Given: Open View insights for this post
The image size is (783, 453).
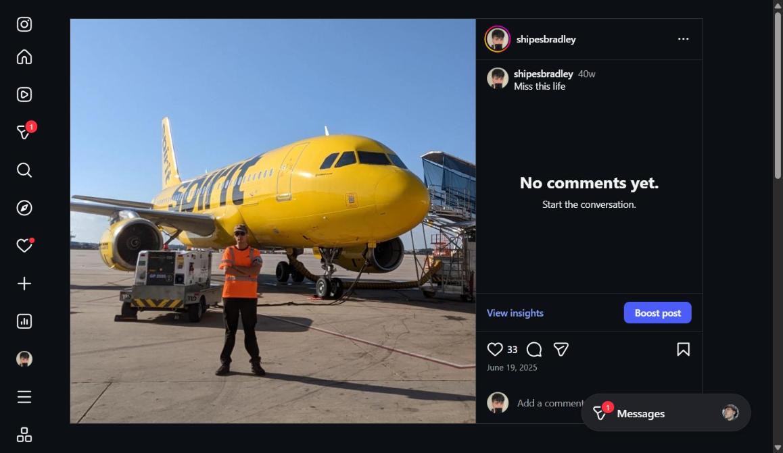Looking at the screenshot, I should tap(515, 313).
